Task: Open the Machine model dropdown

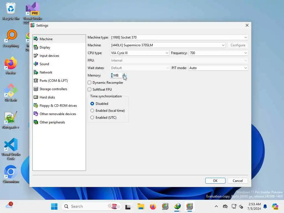Action: (x=168, y=45)
